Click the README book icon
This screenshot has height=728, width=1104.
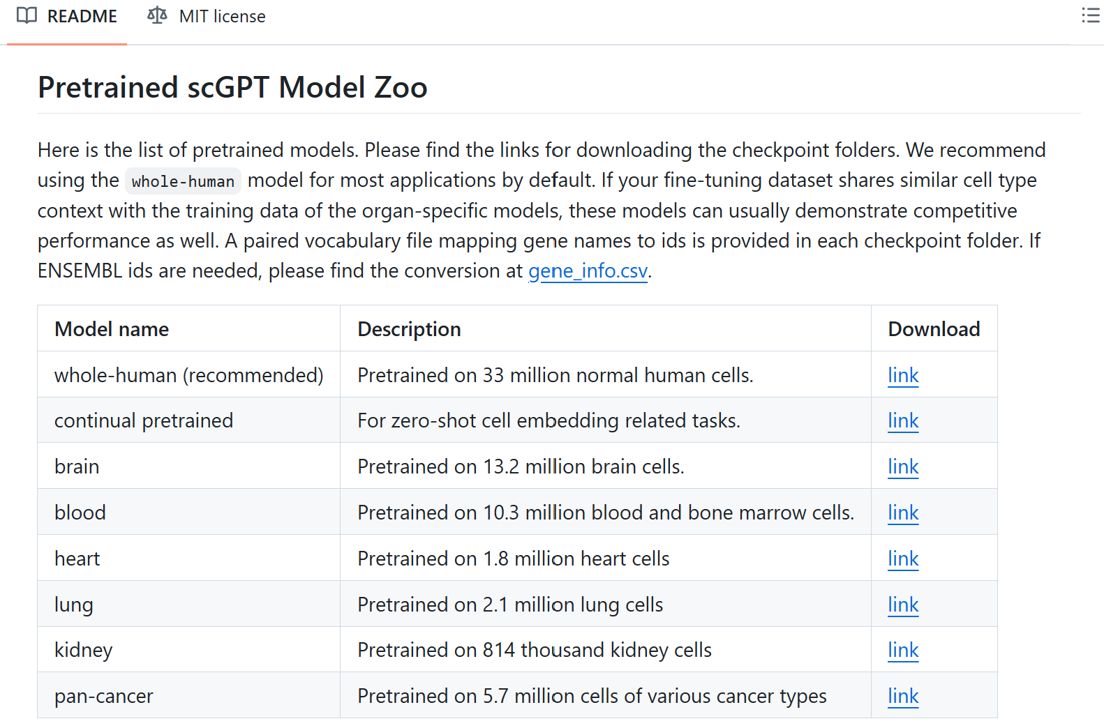click(x=27, y=16)
